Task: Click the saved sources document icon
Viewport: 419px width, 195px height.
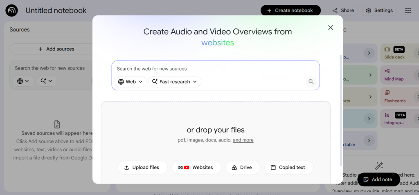Action: 57,124
